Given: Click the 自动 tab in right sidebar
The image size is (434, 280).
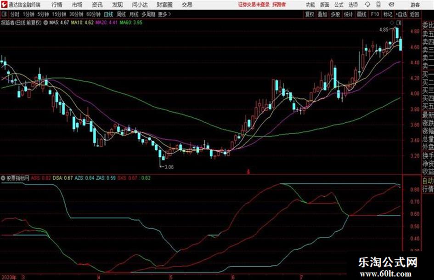Looking at the screenshot, I should (428, 181).
